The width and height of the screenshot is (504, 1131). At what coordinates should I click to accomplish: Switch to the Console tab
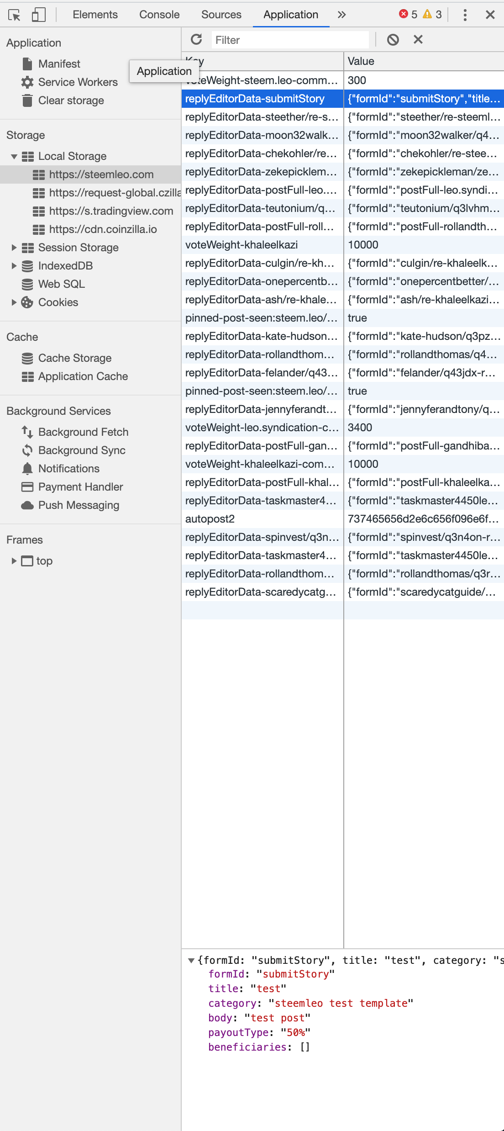[x=159, y=15]
